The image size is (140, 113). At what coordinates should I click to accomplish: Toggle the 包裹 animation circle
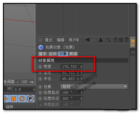pos(40,87)
